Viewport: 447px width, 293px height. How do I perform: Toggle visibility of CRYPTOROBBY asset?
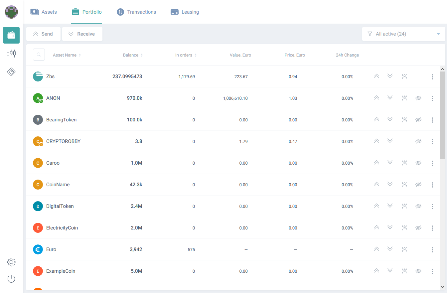pyautogui.click(x=418, y=141)
